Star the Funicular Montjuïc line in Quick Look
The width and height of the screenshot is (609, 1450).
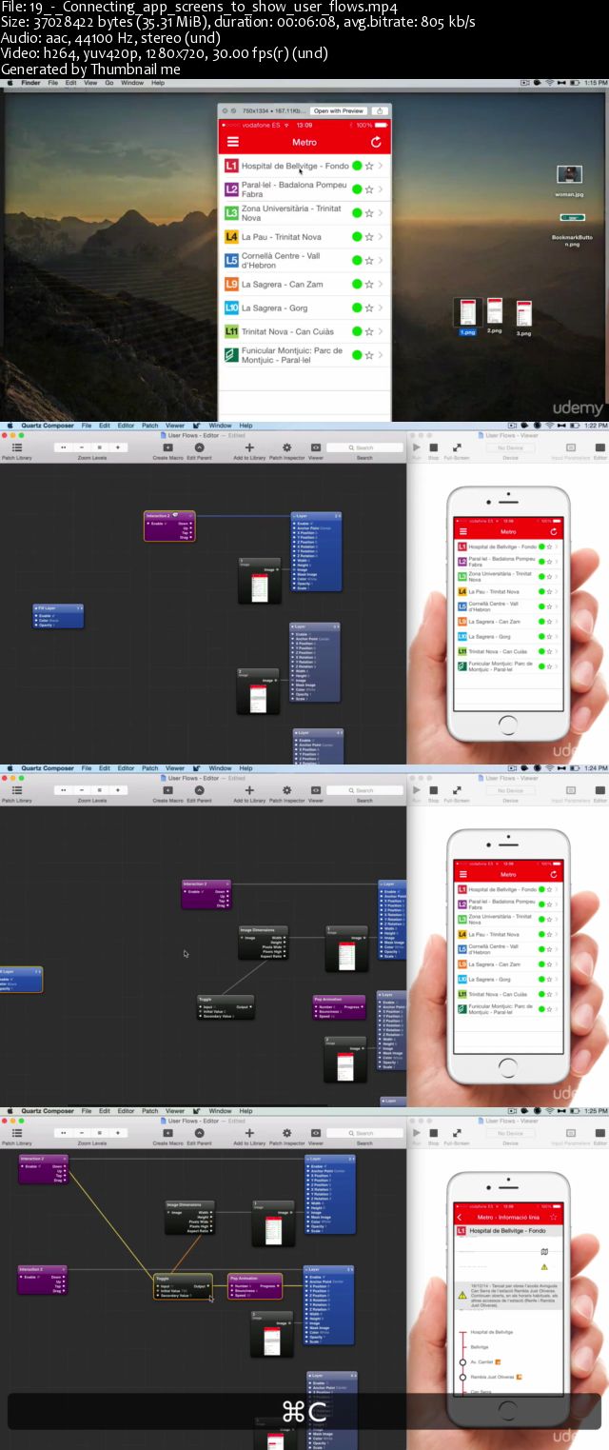[369, 355]
